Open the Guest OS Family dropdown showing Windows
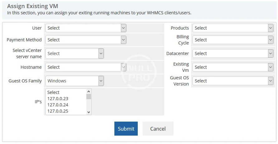Viewport: 278px width, 144px height. 74,81
